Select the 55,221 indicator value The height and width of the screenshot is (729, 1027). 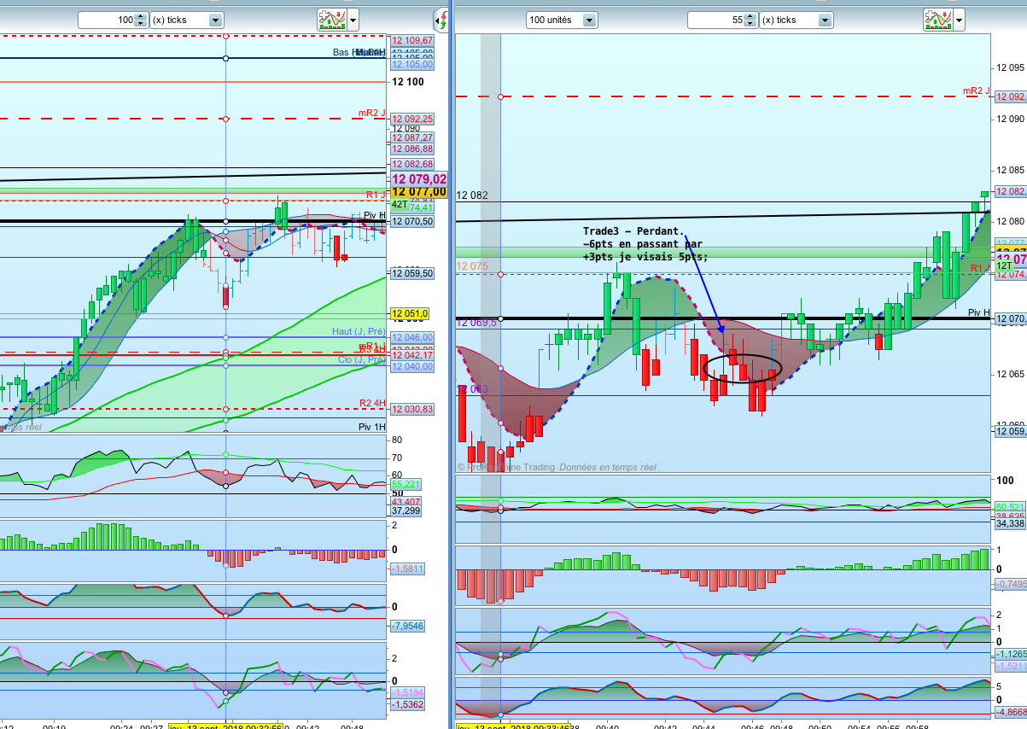pyautogui.click(x=406, y=484)
